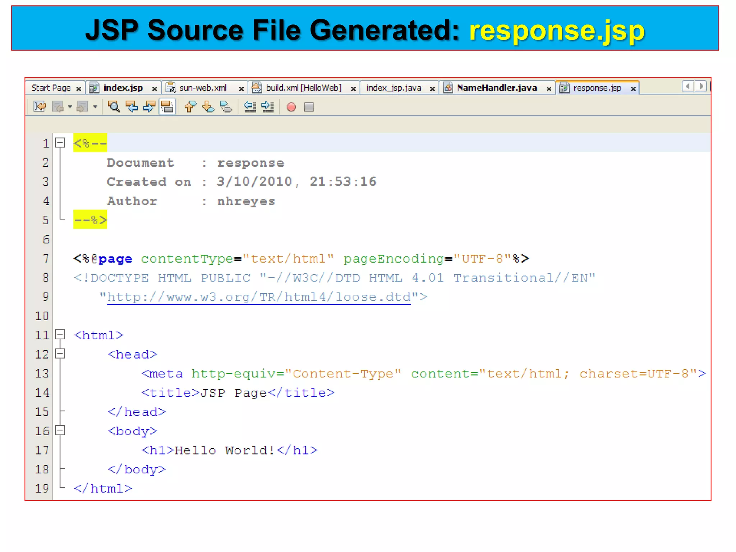736x552 pixels.
Task: Open the Forward history dropdown arrow
Action: 95,107
